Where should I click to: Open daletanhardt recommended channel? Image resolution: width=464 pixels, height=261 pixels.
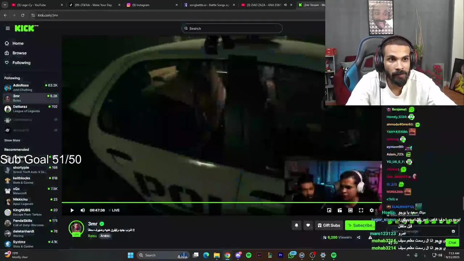tap(31, 233)
